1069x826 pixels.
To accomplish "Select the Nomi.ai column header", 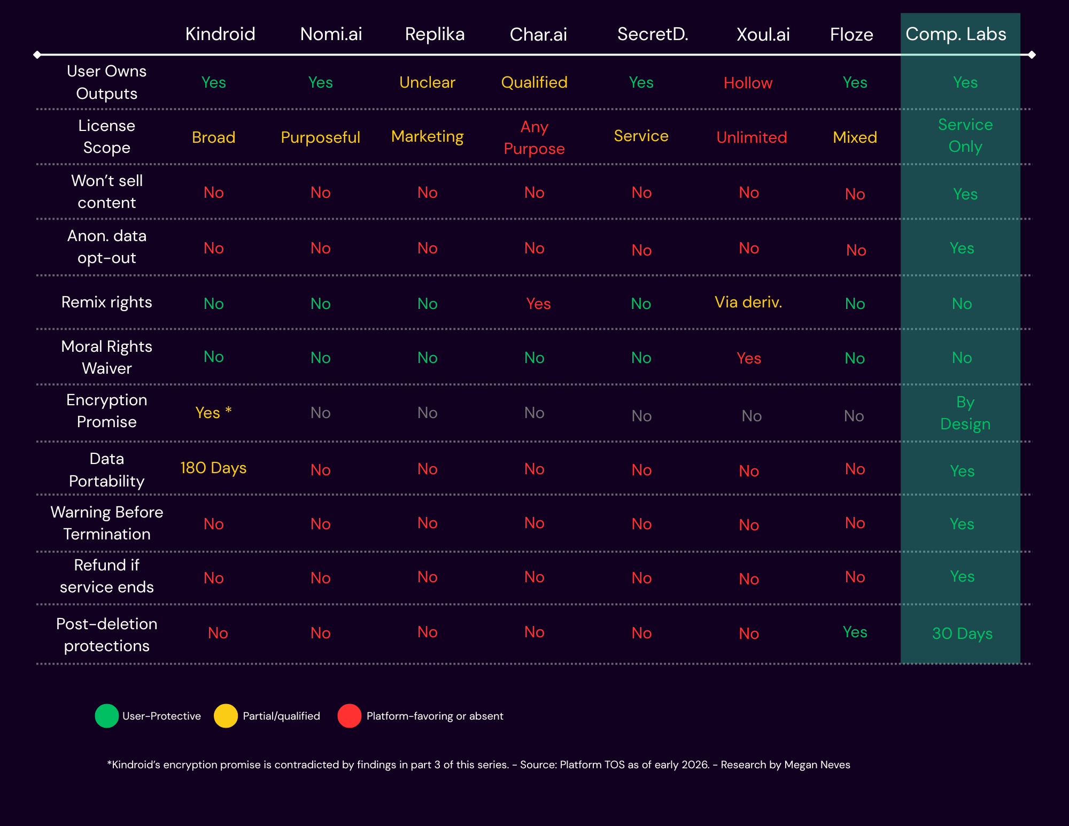I will point(331,34).
